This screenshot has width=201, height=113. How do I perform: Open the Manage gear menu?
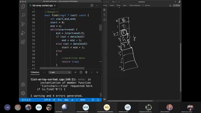click(x=23, y=93)
